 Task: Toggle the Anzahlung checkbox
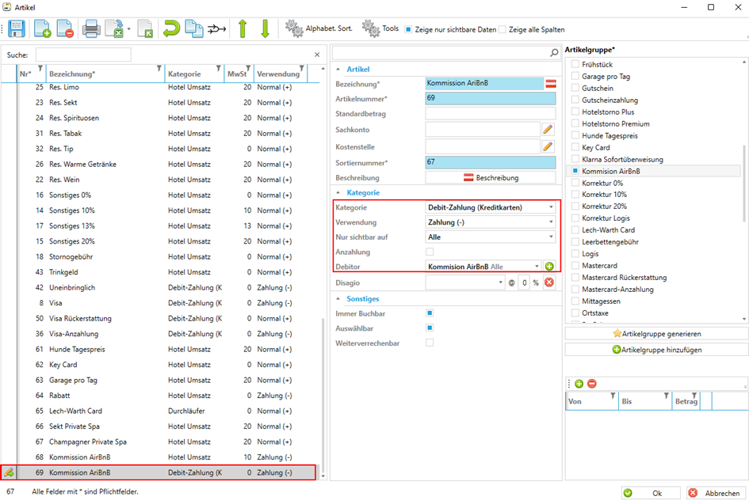(x=430, y=252)
